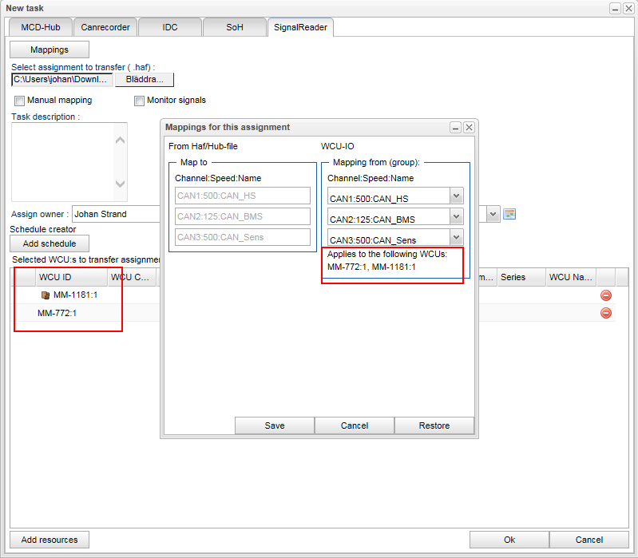Click inside the Task description text area
This screenshot has height=558, width=638.
click(x=64, y=161)
